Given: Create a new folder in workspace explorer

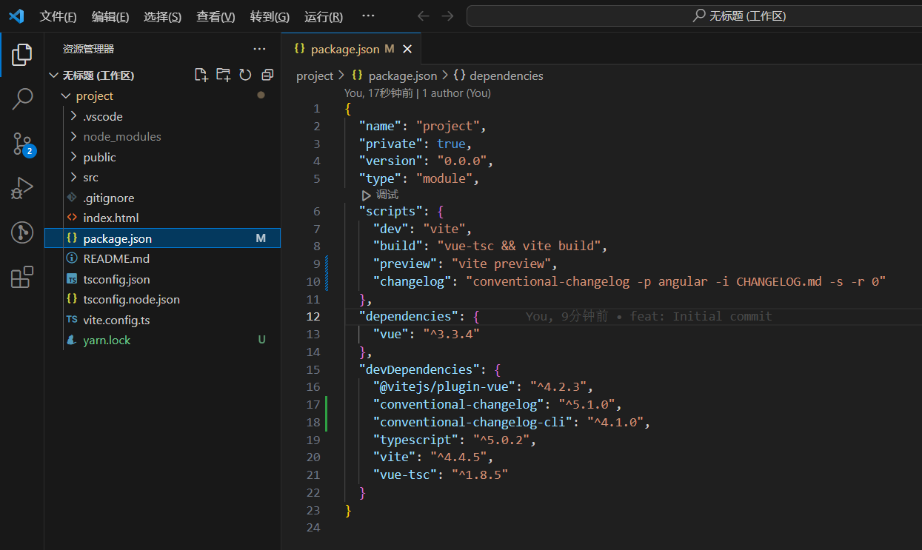Looking at the screenshot, I should (223, 75).
